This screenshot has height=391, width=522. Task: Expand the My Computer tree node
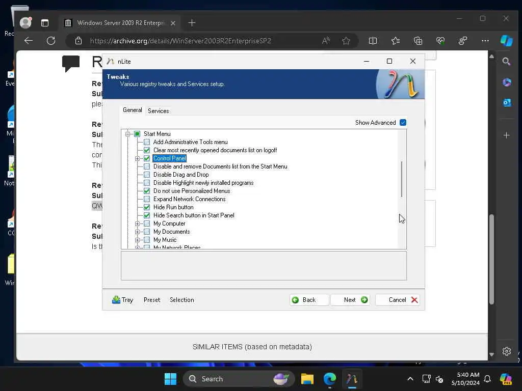coord(137,224)
